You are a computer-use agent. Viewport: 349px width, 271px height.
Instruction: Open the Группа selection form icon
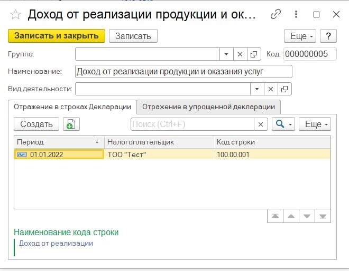pos(253,54)
